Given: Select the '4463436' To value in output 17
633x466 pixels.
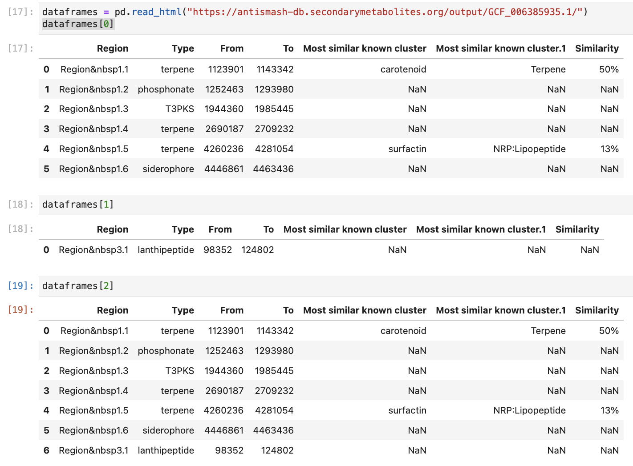Looking at the screenshot, I should click(273, 169).
